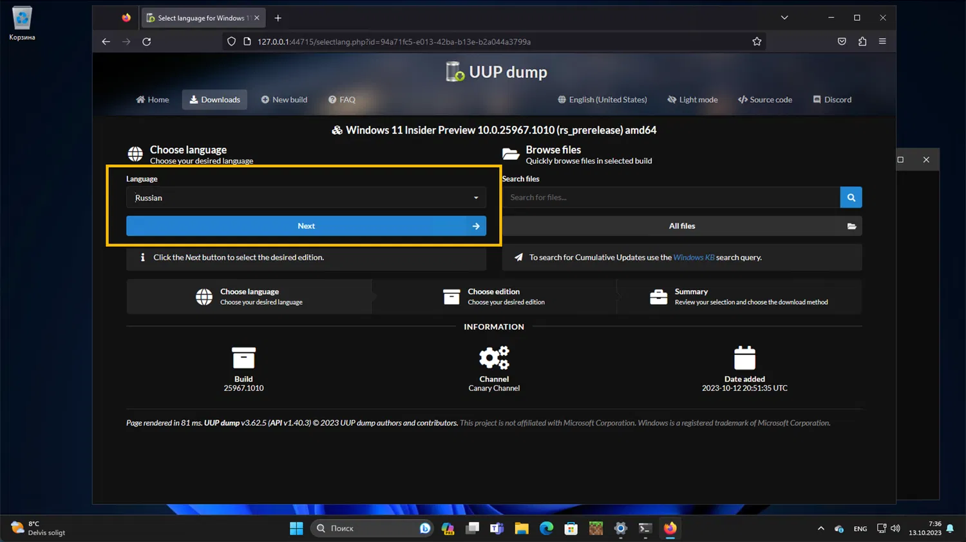The height and width of the screenshot is (542, 966).
Task: Go back to the previous page
Action: (x=106, y=42)
